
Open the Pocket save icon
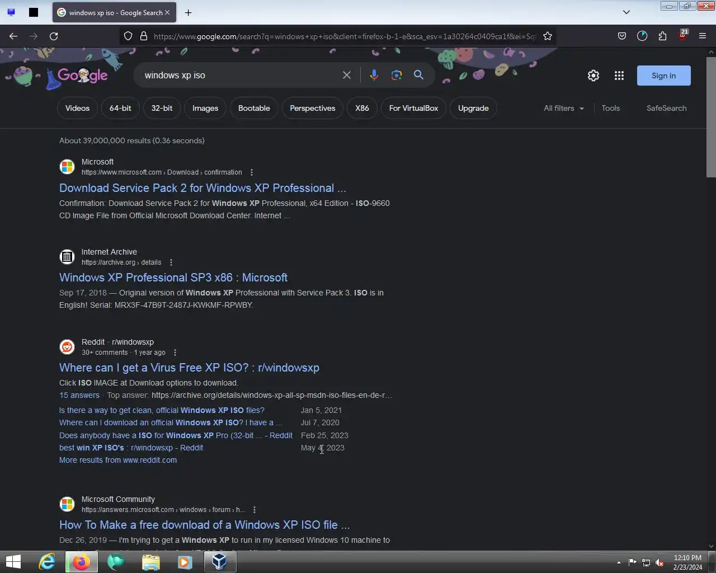click(x=622, y=36)
